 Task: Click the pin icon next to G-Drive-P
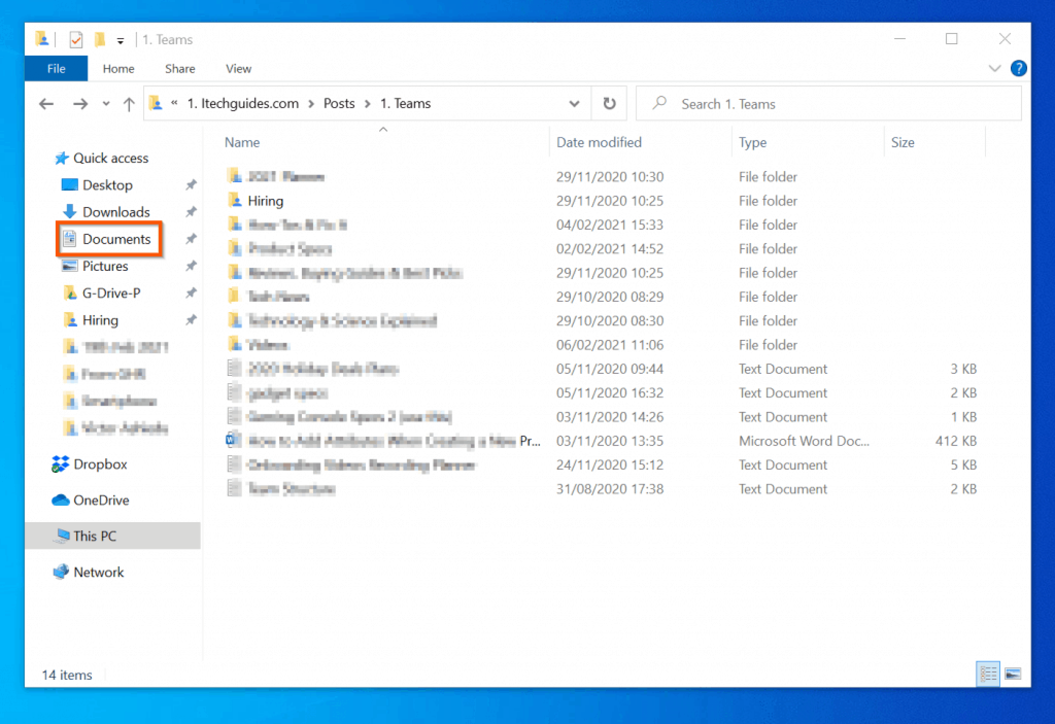(191, 293)
